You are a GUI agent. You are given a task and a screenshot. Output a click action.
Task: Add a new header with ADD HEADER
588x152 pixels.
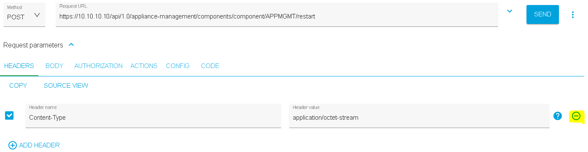34,145
